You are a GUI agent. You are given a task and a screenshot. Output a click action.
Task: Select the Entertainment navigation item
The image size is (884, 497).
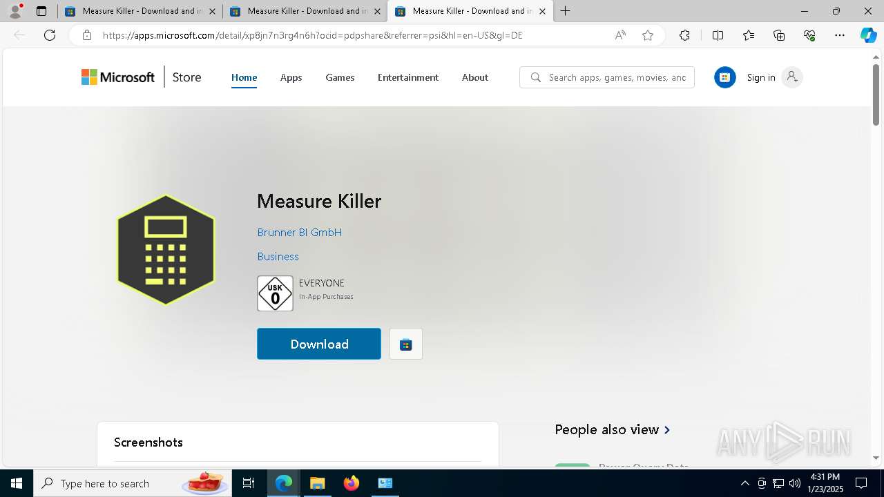407,77
